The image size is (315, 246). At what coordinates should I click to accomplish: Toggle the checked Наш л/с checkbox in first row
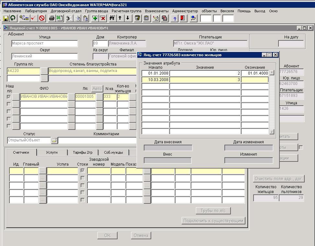(9, 97)
